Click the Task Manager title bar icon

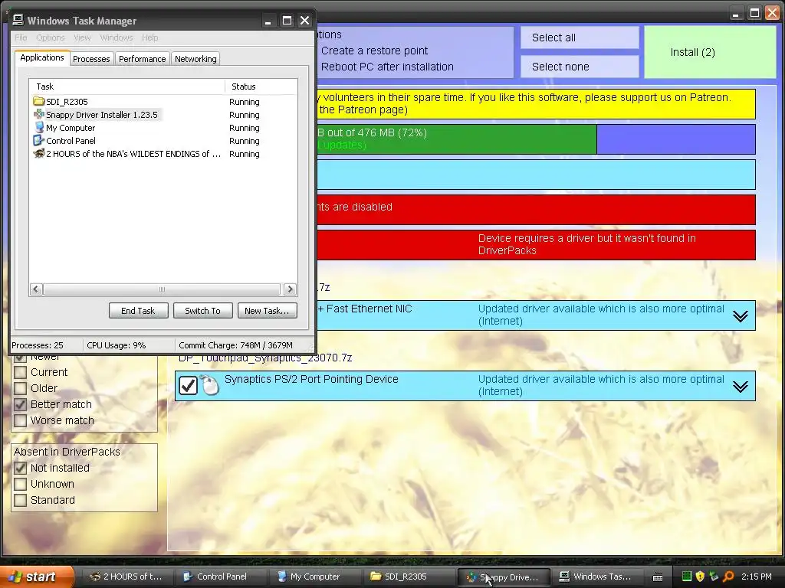[x=18, y=20]
